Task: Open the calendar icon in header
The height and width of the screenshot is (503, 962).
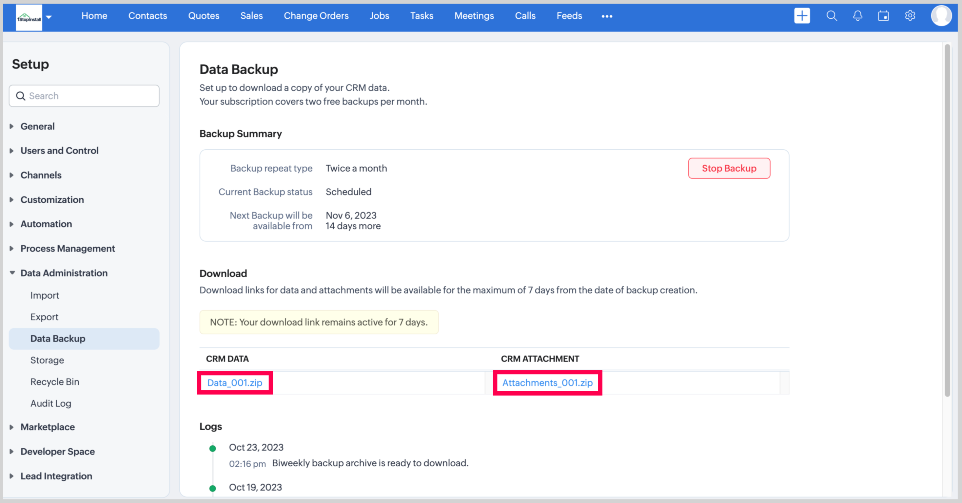Action: click(x=883, y=16)
